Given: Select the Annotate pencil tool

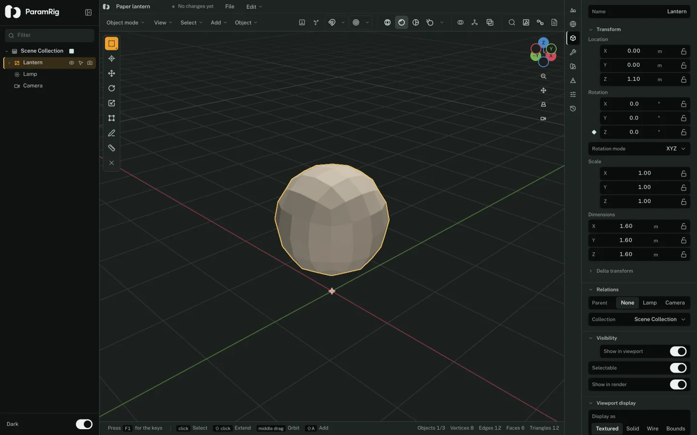Looking at the screenshot, I should point(111,133).
